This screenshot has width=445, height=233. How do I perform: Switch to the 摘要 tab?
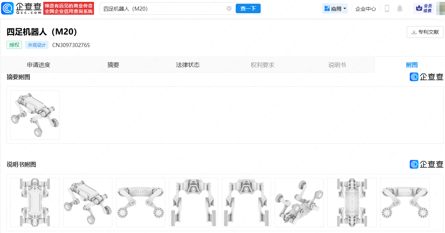point(113,65)
